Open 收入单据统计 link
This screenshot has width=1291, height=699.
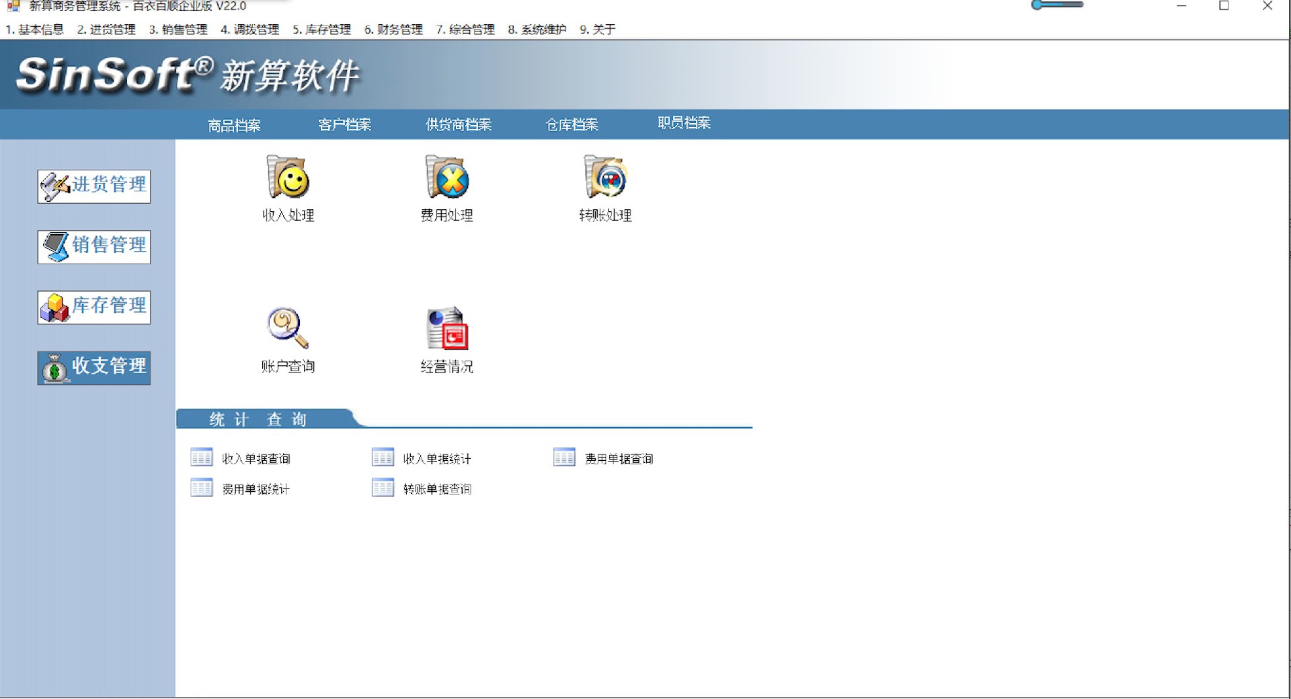pyautogui.click(x=437, y=459)
